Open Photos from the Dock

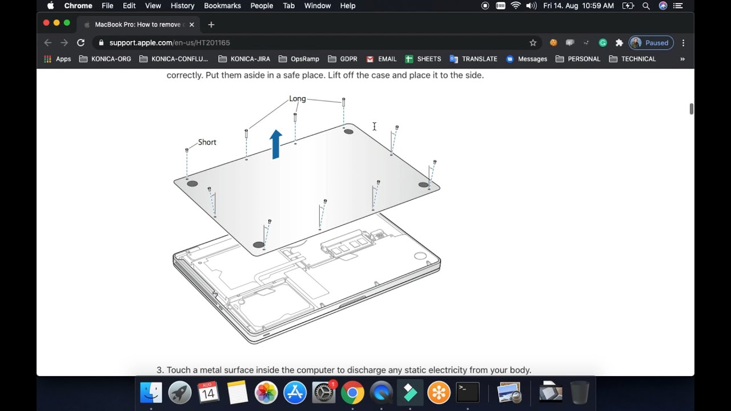click(x=266, y=393)
